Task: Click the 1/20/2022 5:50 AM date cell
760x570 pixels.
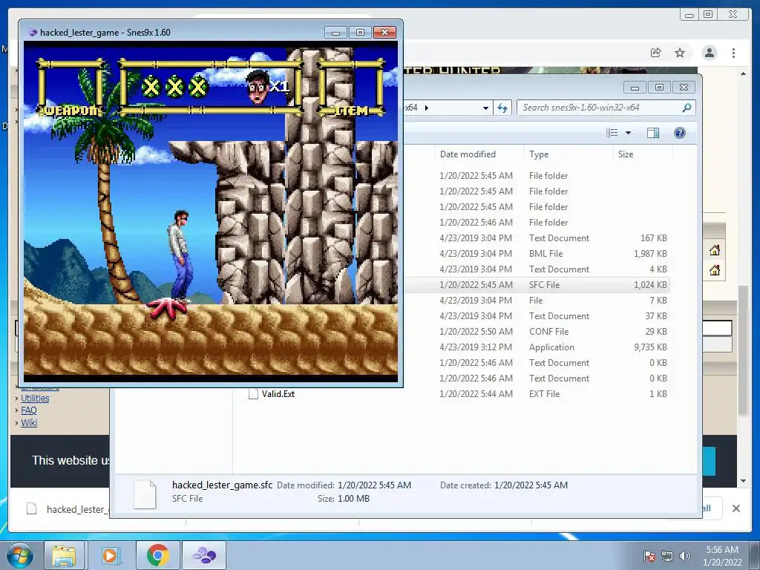Action: [x=476, y=332]
